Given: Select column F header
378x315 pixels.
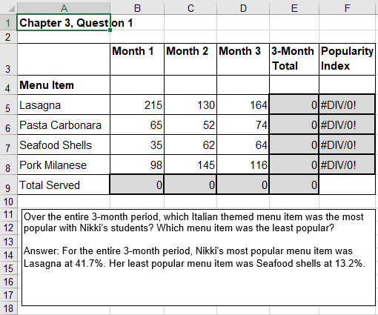Looking at the screenshot, I should 347,8.
